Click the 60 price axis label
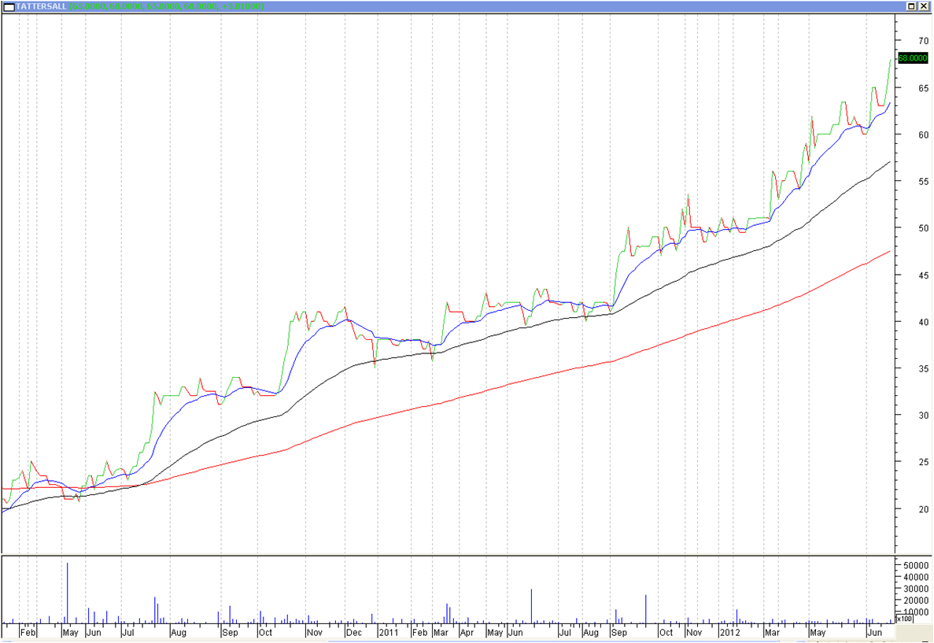934x643 pixels. coord(923,135)
